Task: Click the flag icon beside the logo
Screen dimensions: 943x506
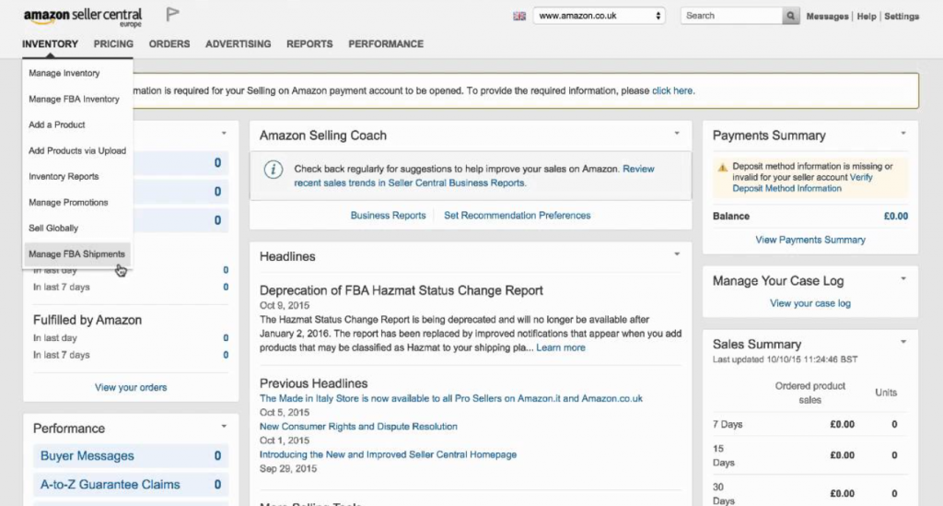Action: pos(172,15)
